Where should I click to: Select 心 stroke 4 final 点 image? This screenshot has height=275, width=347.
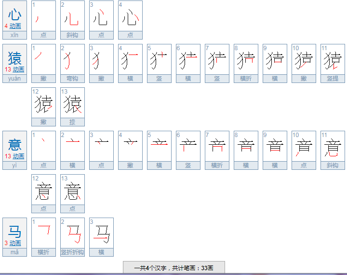coord(130,16)
